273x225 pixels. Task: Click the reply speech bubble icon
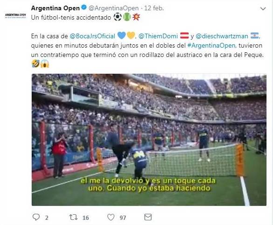(36, 217)
